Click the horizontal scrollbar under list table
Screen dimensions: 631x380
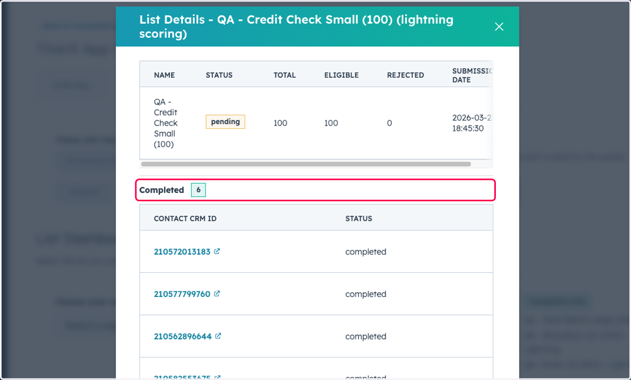pyautogui.click(x=306, y=164)
